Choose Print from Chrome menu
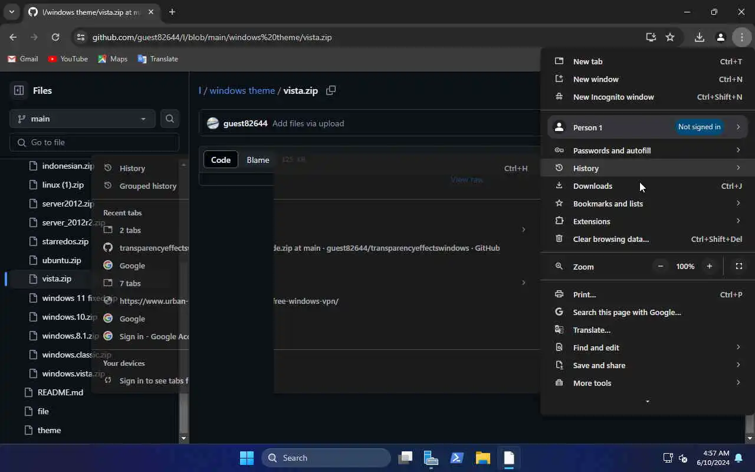This screenshot has height=472, width=755. click(x=648, y=294)
